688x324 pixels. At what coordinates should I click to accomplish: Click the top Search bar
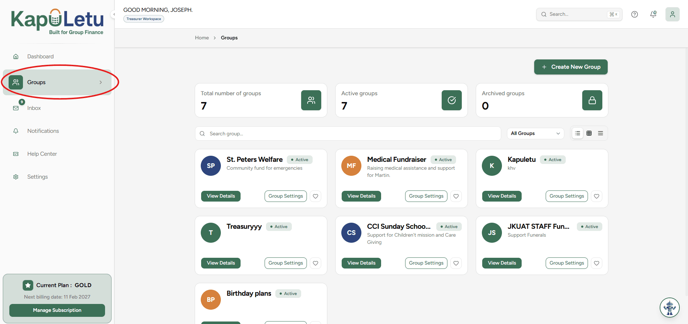pyautogui.click(x=579, y=14)
